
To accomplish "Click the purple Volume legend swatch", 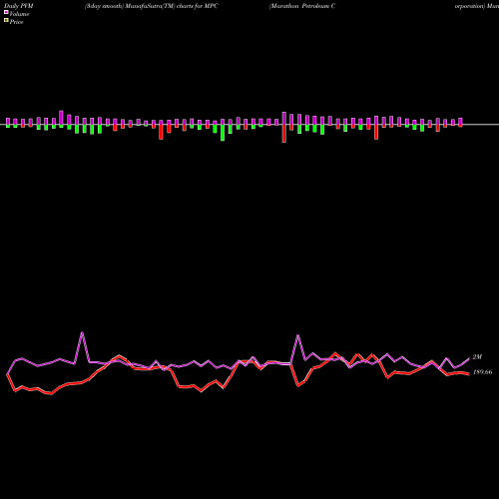I will (6, 12).
